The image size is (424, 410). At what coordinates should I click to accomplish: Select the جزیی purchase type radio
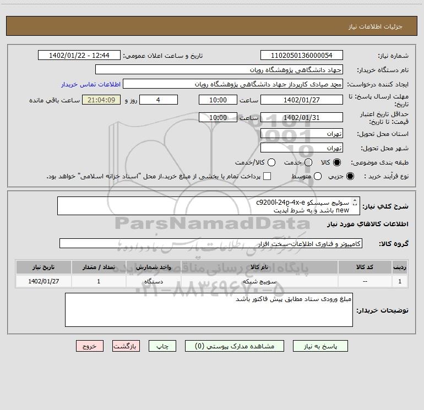350,176
